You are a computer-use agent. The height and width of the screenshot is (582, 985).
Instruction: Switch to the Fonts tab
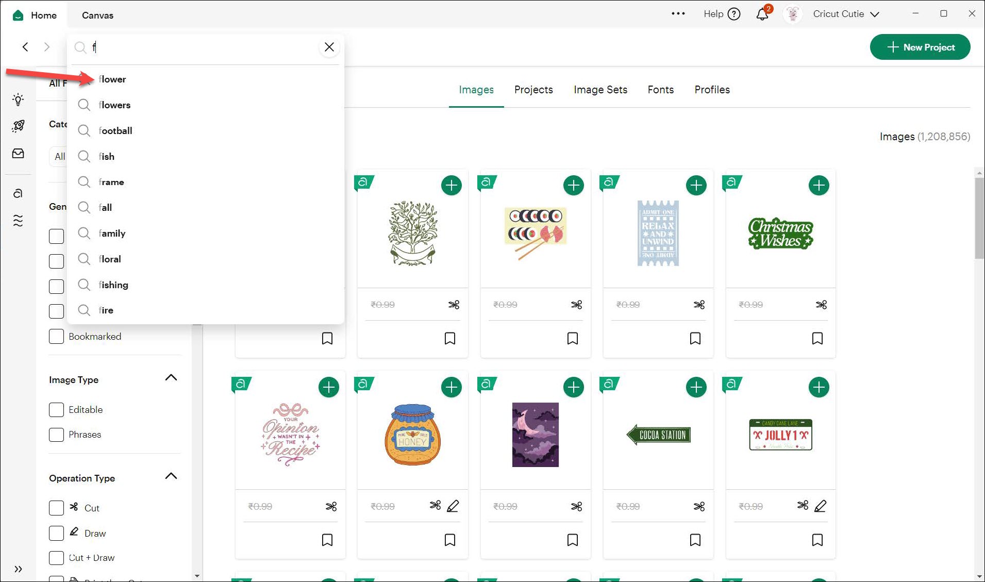coord(660,90)
